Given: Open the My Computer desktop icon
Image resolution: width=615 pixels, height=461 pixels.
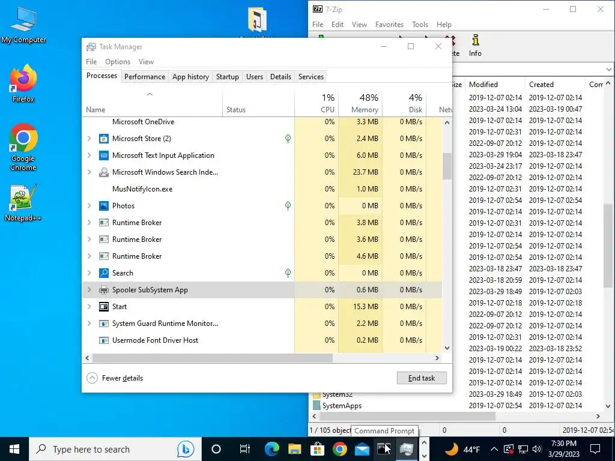Looking at the screenshot, I should coord(23,25).
